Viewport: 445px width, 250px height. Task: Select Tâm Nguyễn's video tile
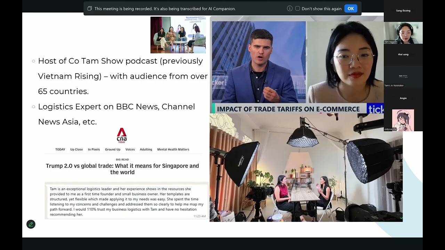(403, 33)
